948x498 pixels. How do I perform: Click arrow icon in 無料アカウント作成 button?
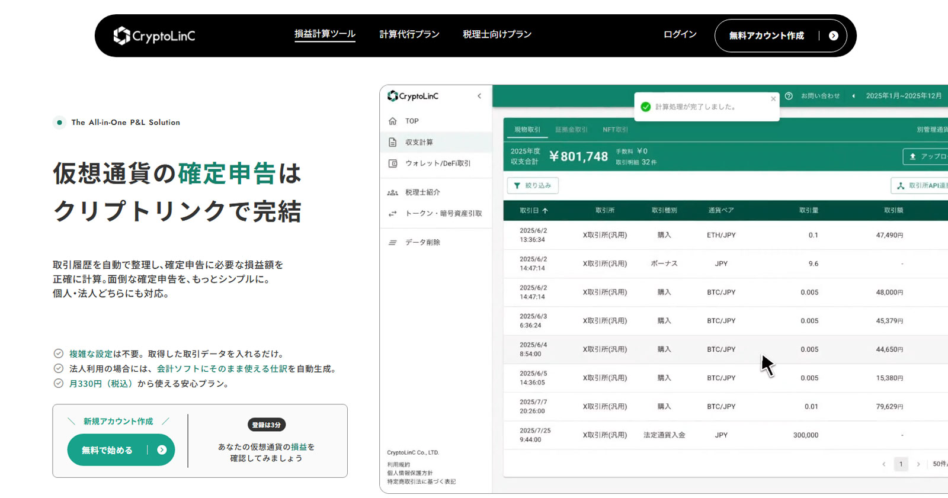coord(834,36)
